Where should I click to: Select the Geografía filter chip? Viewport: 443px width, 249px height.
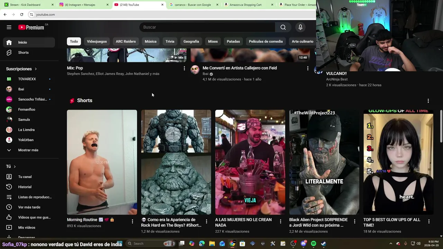tap(191, 41)
